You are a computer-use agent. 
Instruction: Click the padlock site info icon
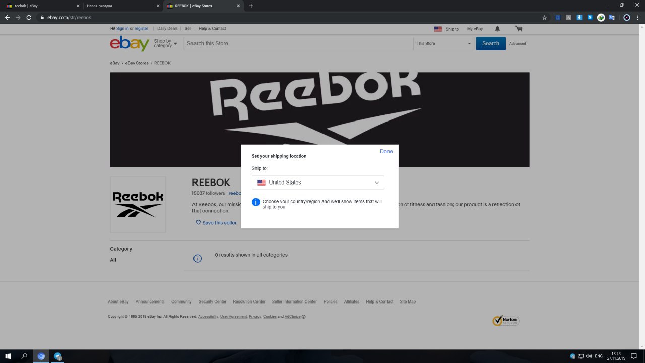click(43, 17)
